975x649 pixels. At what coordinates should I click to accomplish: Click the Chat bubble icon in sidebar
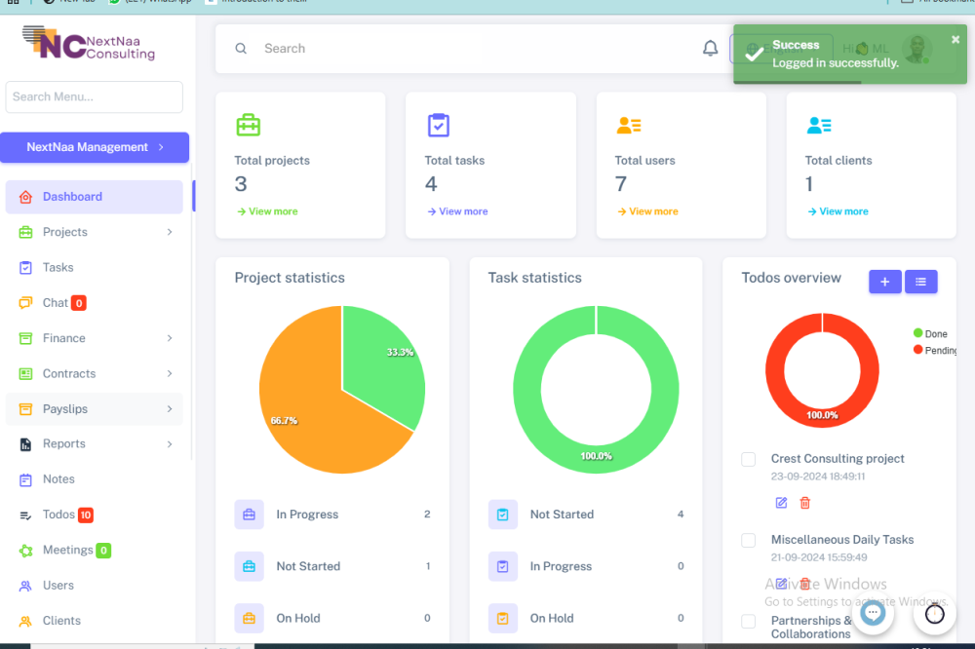tap(25, 303)
